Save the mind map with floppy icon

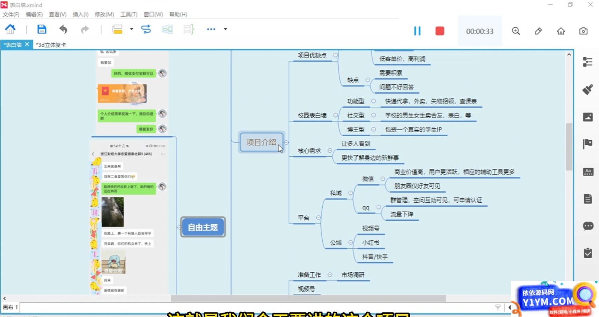[x=42, y=29]
